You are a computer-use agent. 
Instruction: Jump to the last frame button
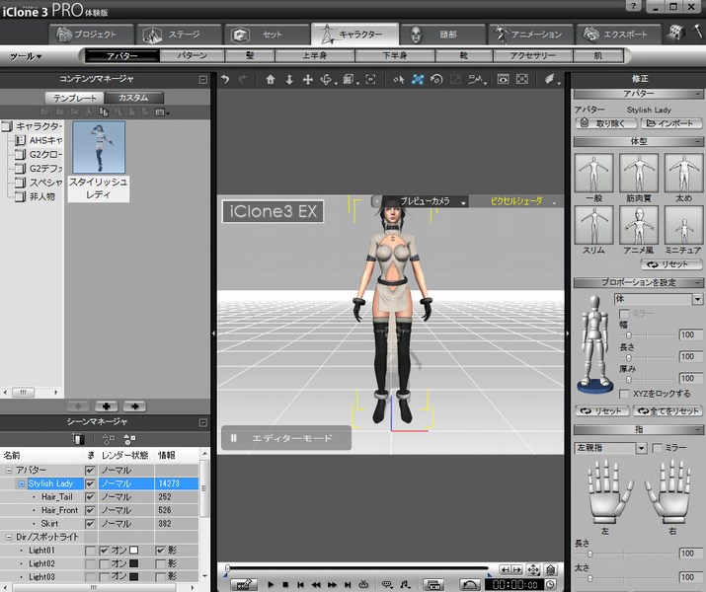point(348,584)
